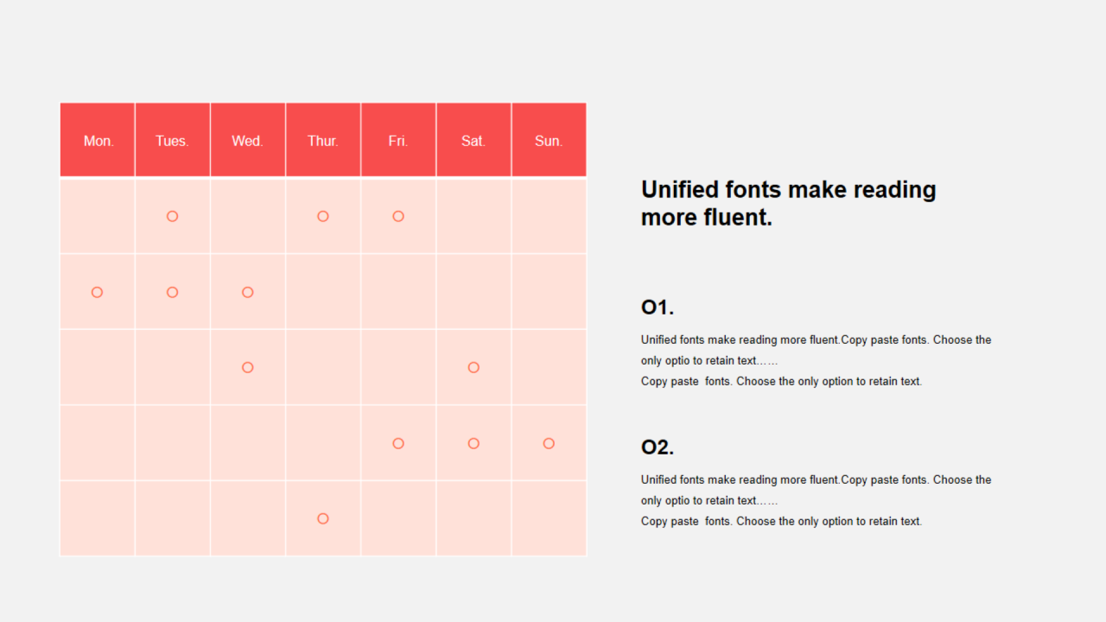This screenshot has width=1106, height=622.
Task: Click the Mon. header cell
Action: 98,140
